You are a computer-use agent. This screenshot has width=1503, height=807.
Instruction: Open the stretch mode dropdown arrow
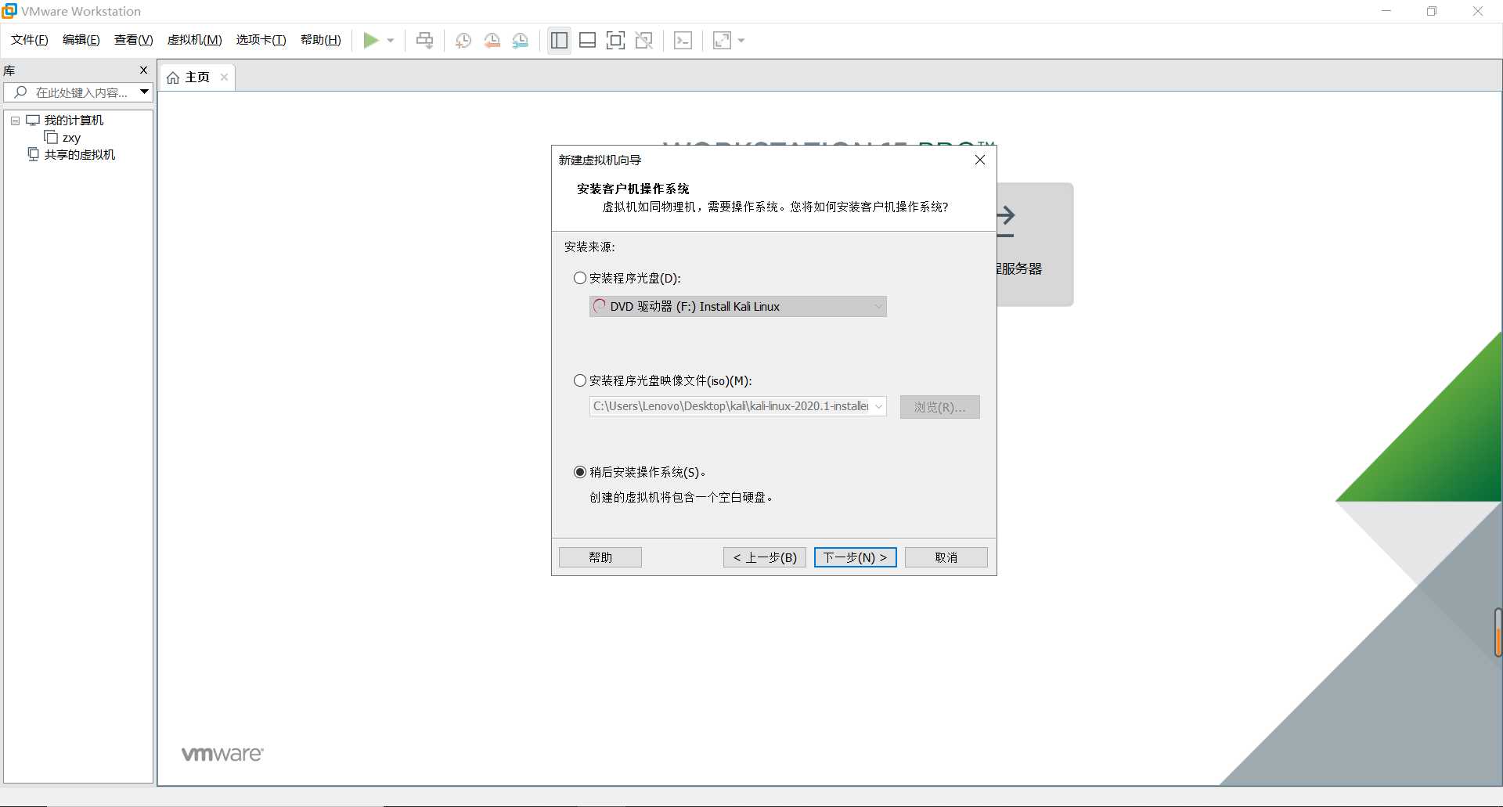(741, 41)
